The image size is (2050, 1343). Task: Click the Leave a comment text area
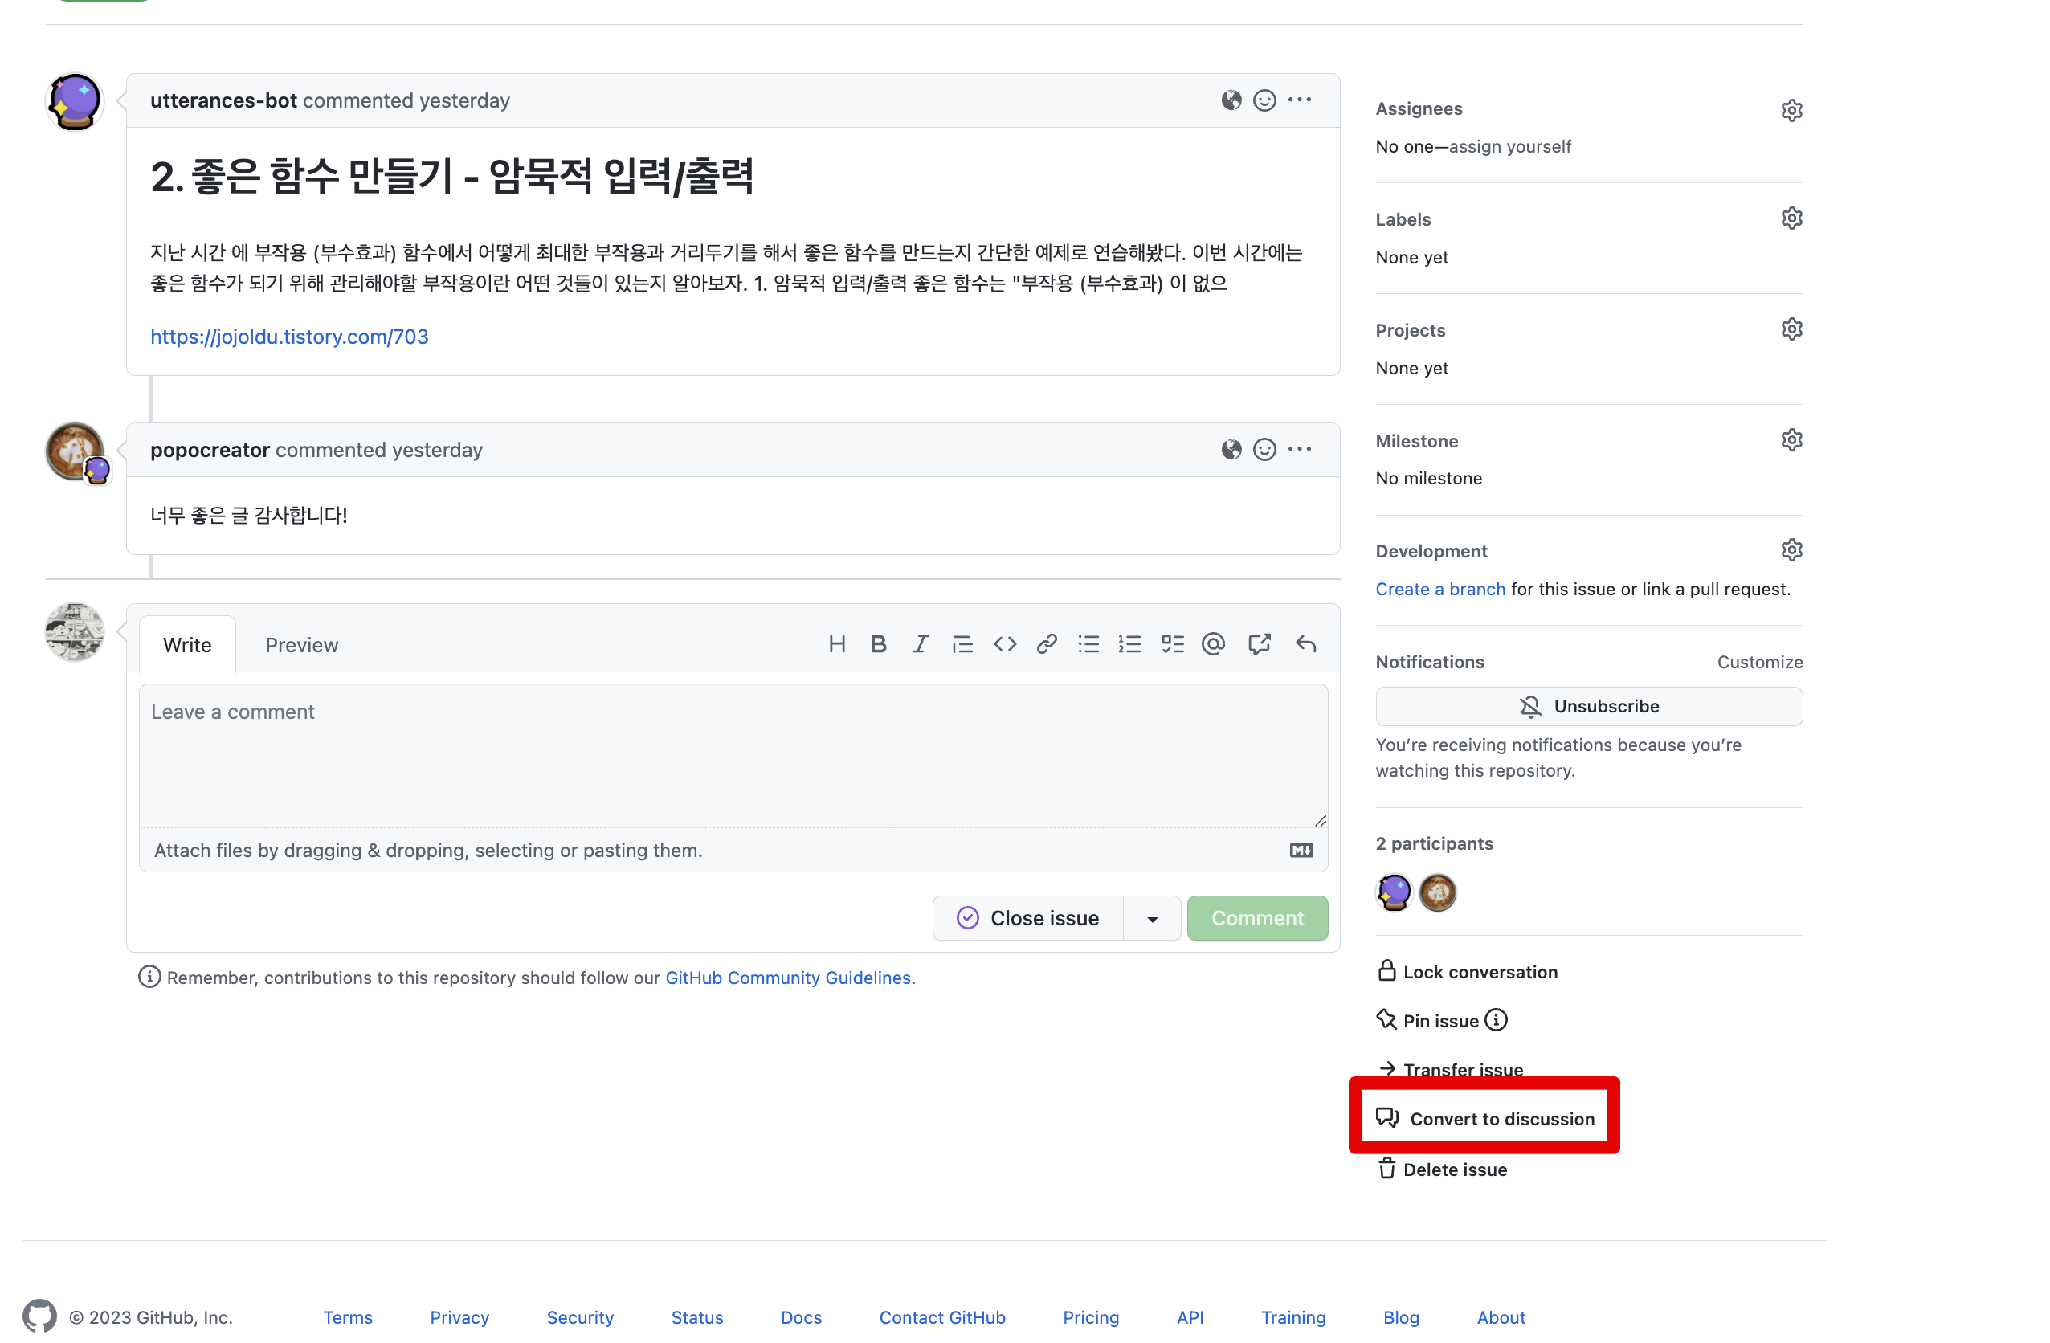click(x=732, y=756)
